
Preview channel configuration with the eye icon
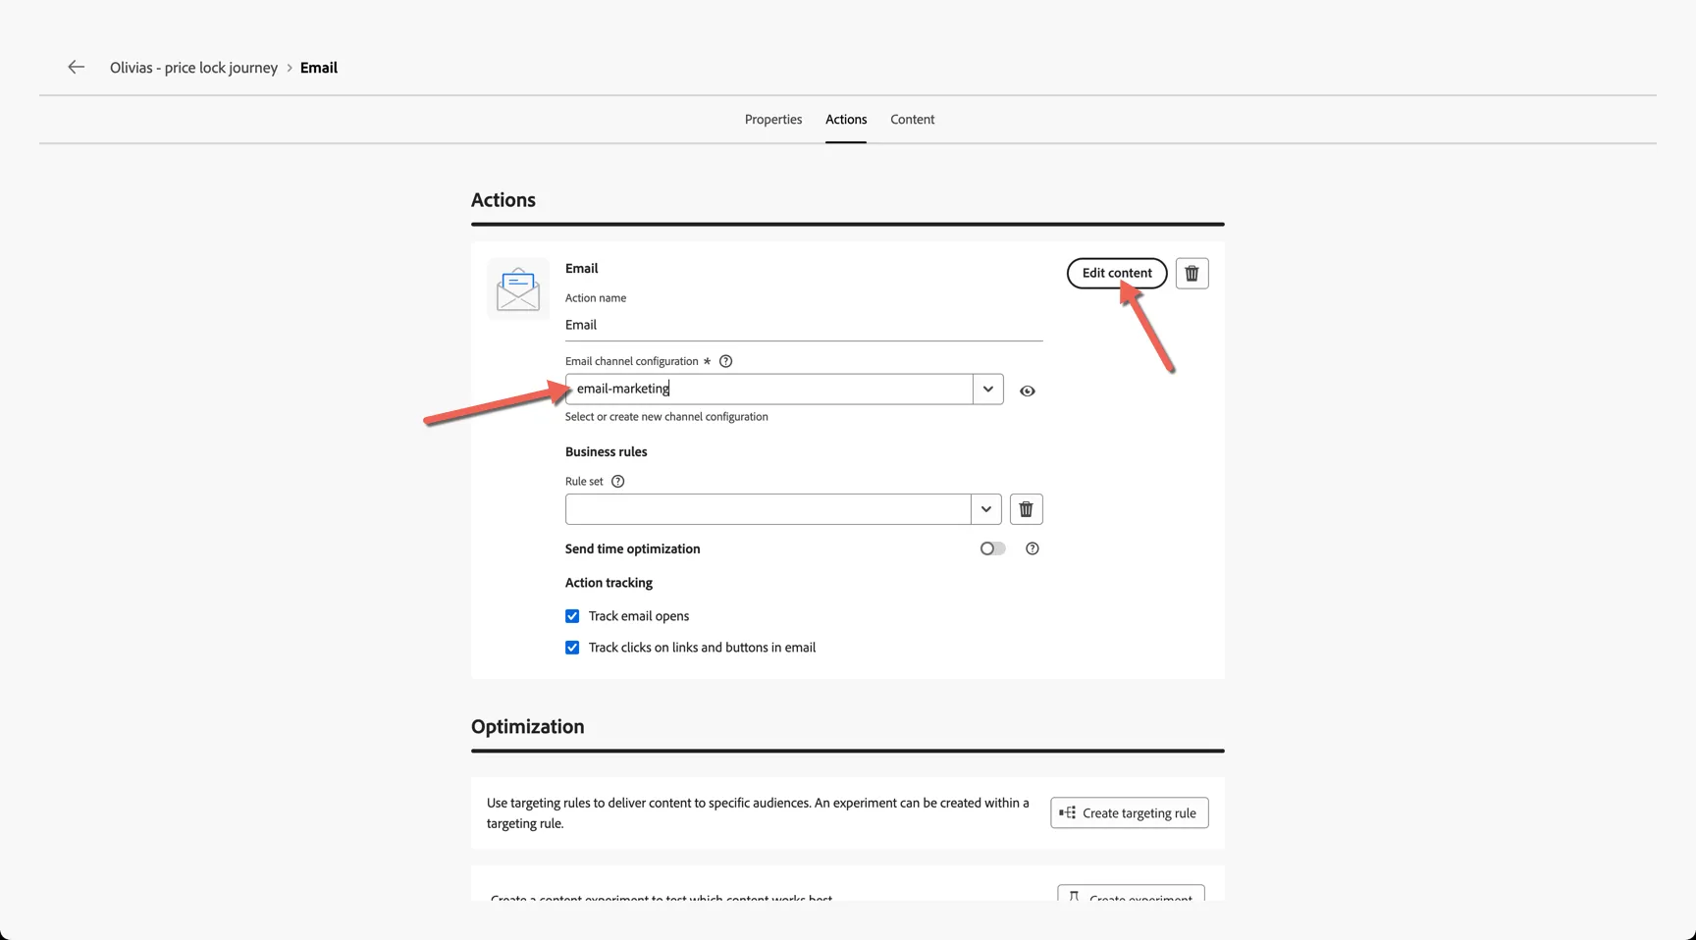click(1027, 391)
